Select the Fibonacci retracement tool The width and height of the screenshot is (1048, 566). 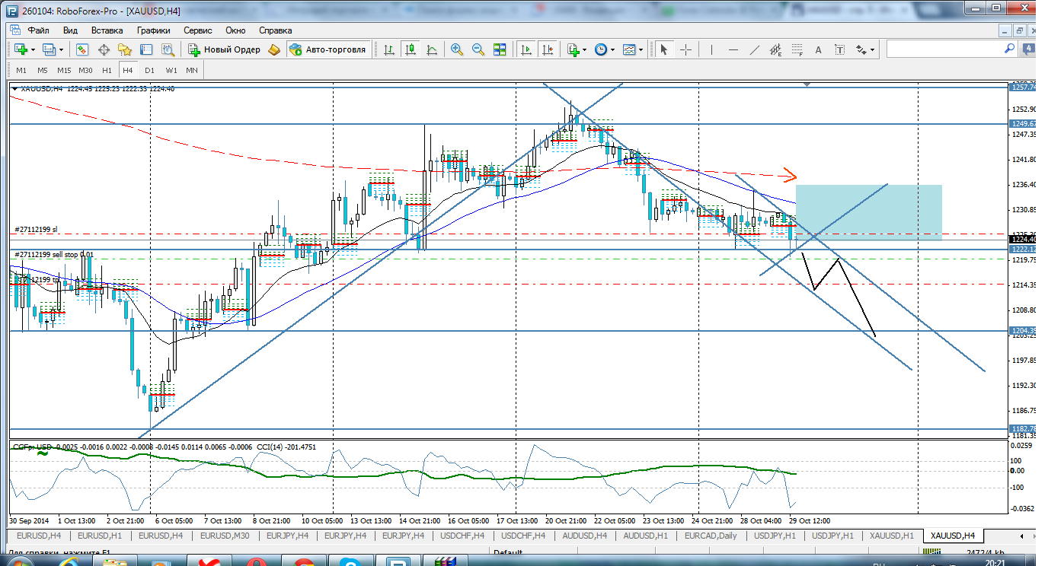tap(797, 49)
